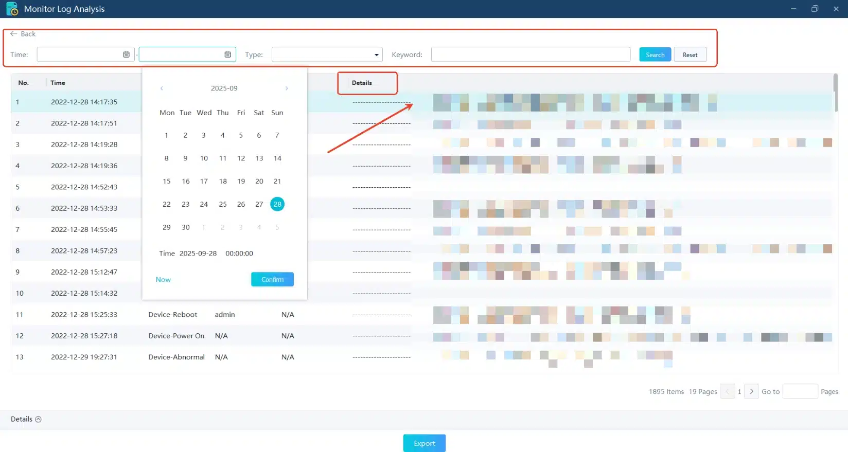Image resolution: width=848 pixels, height=452 pixels.
Task: Go to next month in calendar
Action: click(287, 88)
